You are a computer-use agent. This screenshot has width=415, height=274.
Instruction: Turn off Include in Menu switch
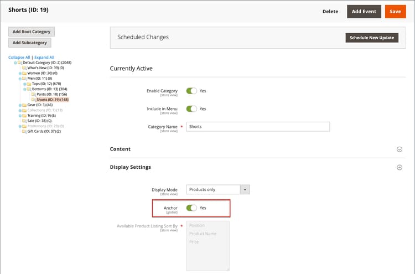pos(191,109)
